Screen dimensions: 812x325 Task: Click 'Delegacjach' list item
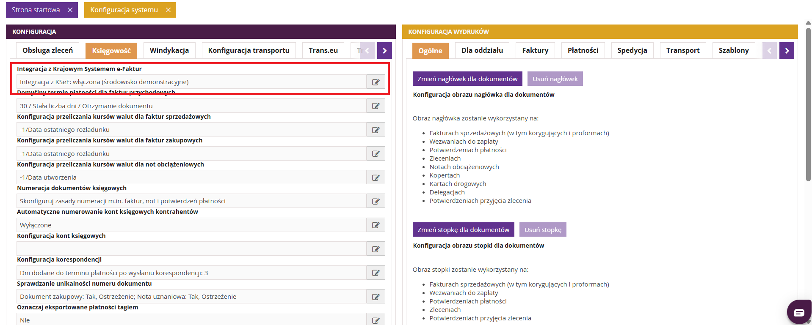click(447, 192)
